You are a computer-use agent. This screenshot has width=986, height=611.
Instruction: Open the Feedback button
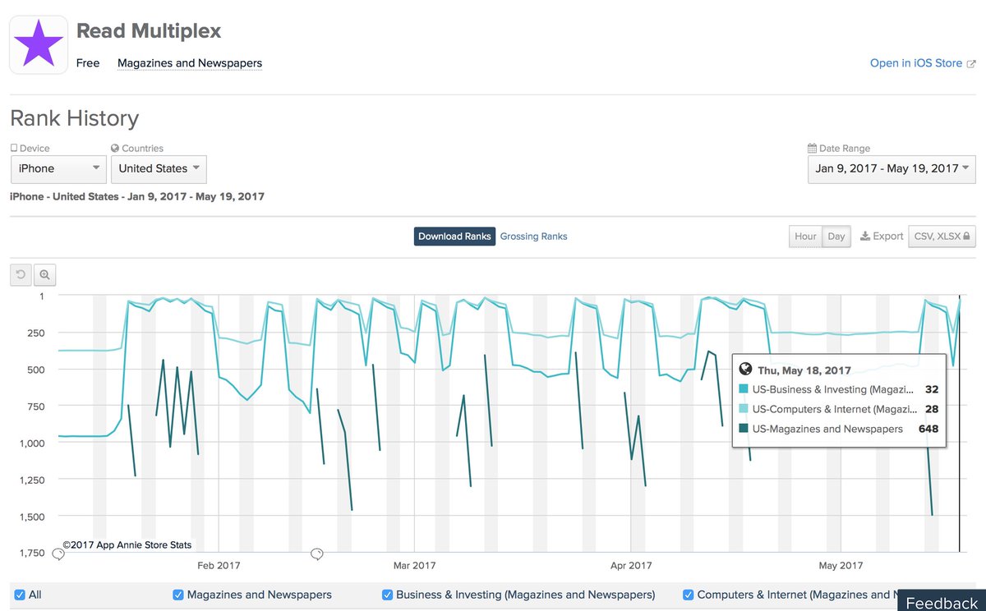click(942, 603)
